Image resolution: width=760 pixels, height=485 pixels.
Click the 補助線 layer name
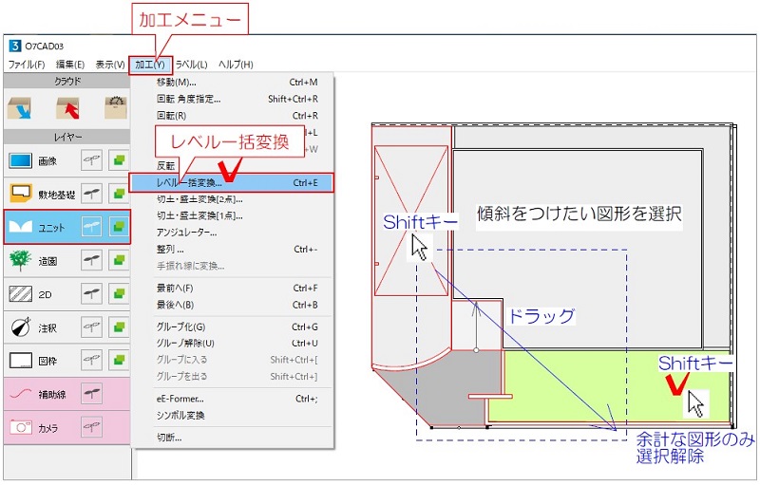click(52, 395)
